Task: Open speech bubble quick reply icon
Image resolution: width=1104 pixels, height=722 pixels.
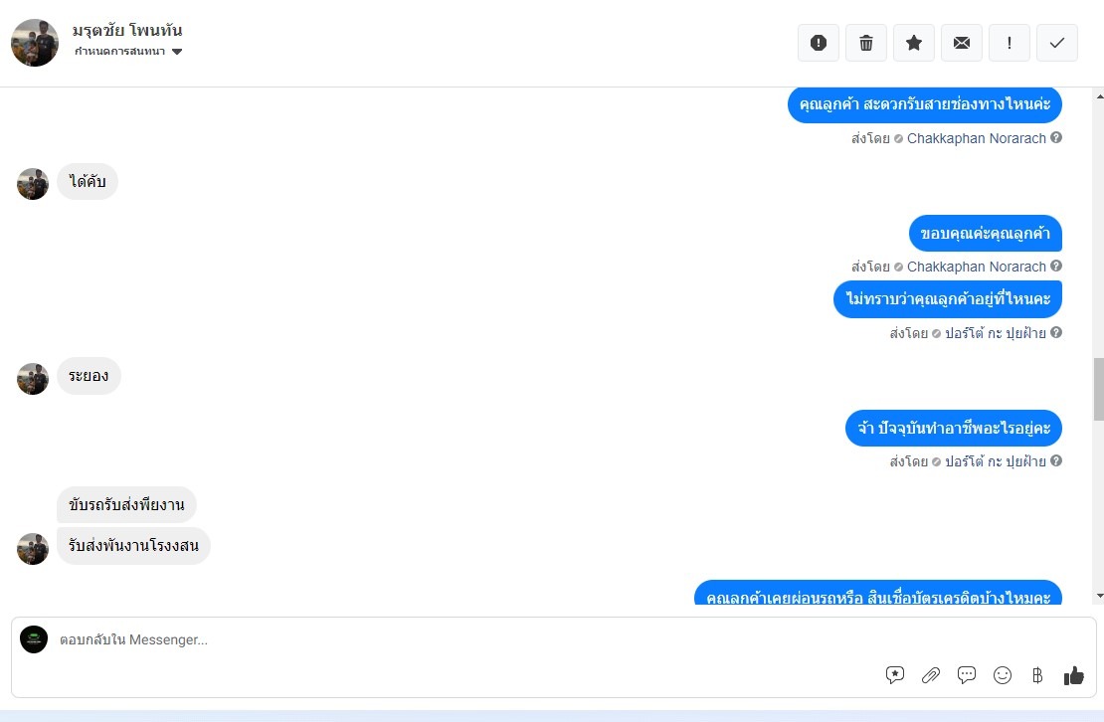Action: pyautogui.click(x=967, y=675)
